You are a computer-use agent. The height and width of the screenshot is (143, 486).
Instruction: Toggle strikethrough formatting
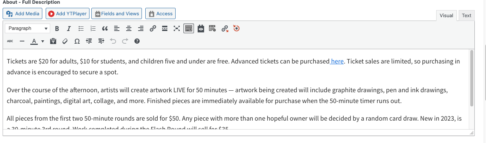click(x=10, y=41)
